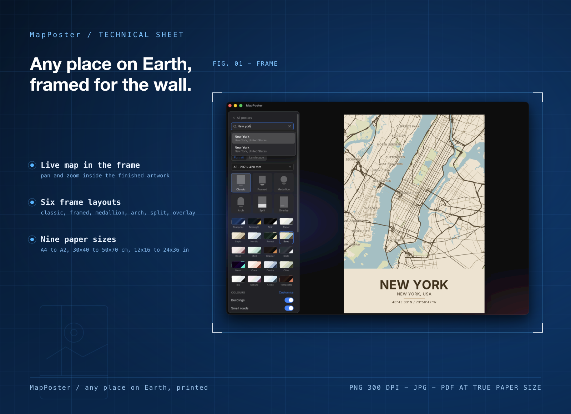Select the Classic frame layout
Viewport: 571px width, 414px height.
(x=241, y=182)
